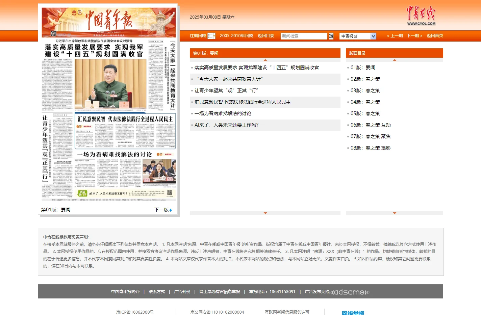Go to previous issue via 上一期
The width and height of the screenshot is (481, 315).
tap(395, 36)
